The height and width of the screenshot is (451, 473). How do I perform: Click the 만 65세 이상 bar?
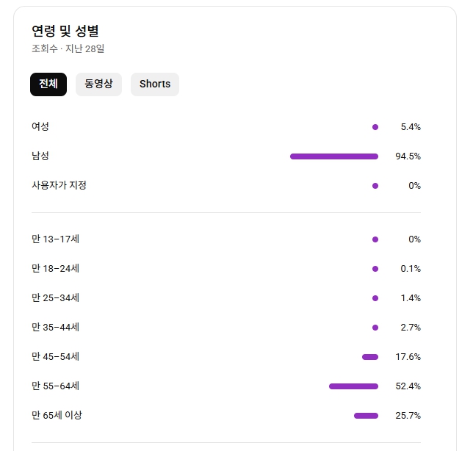point(366,416)
